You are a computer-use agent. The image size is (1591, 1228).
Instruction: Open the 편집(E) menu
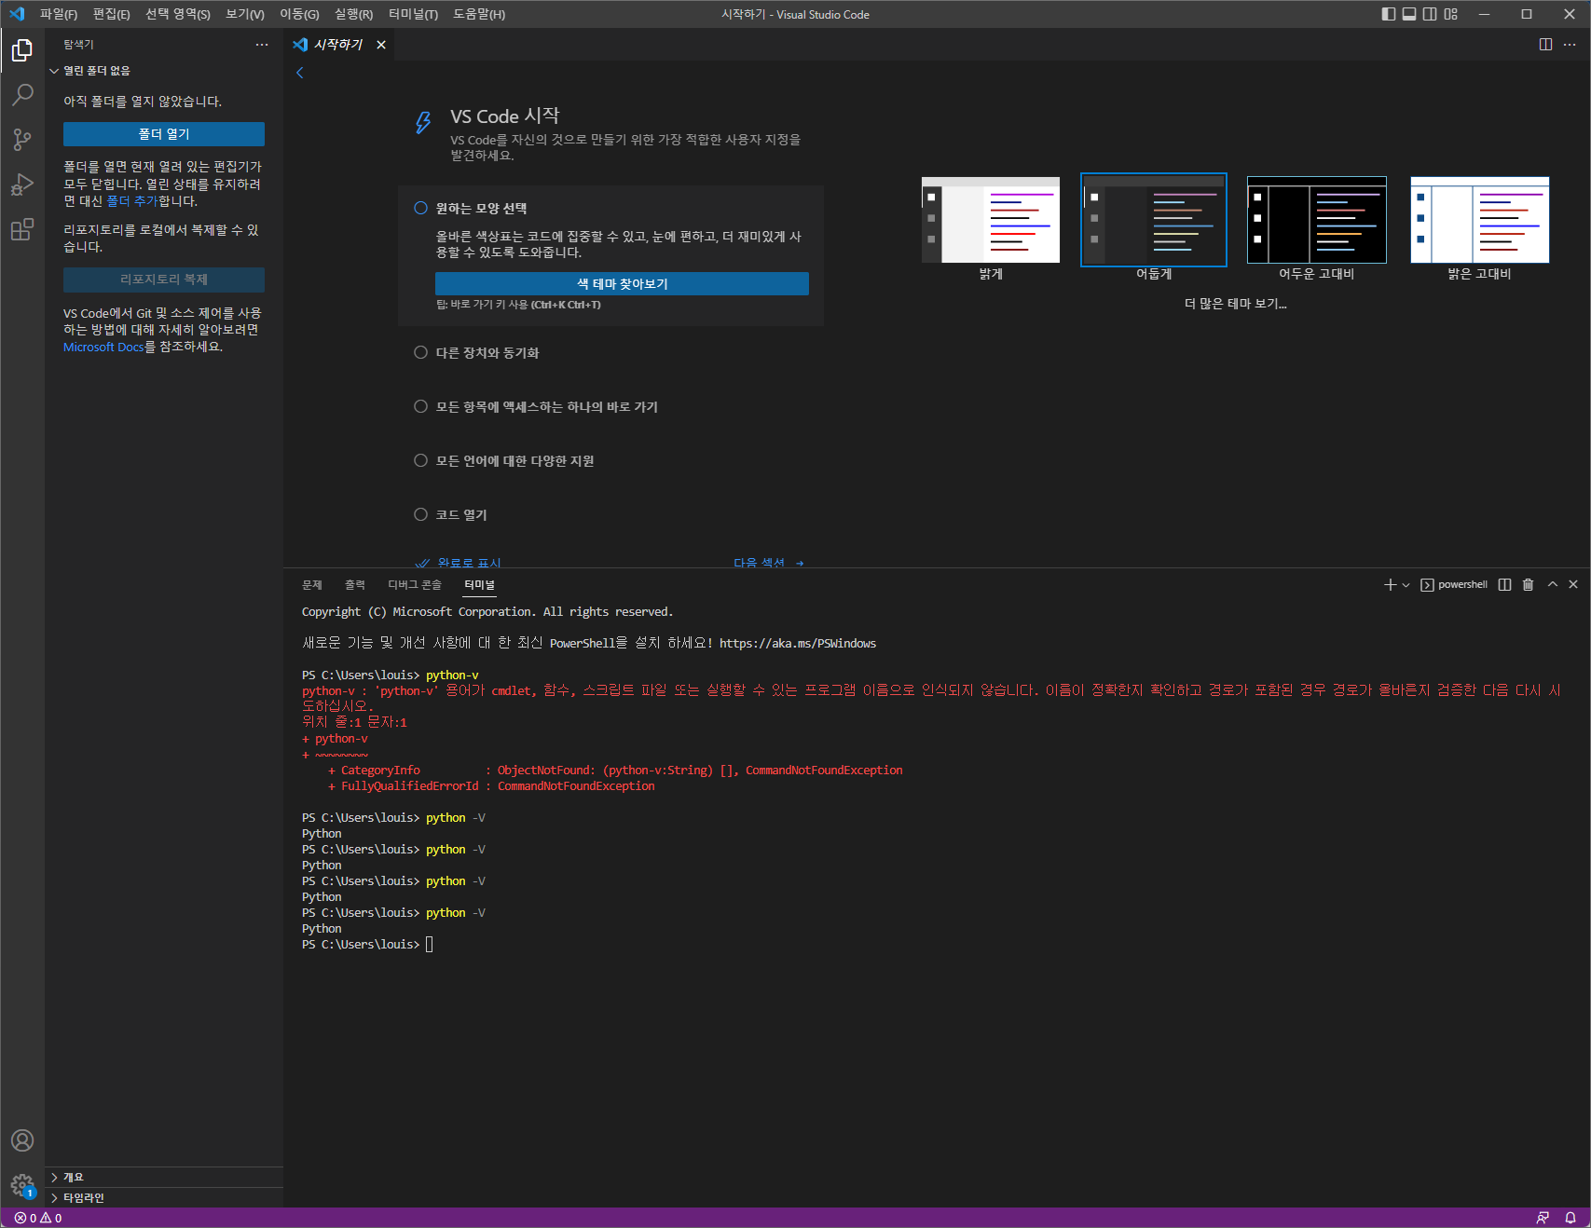coord(112,14)
